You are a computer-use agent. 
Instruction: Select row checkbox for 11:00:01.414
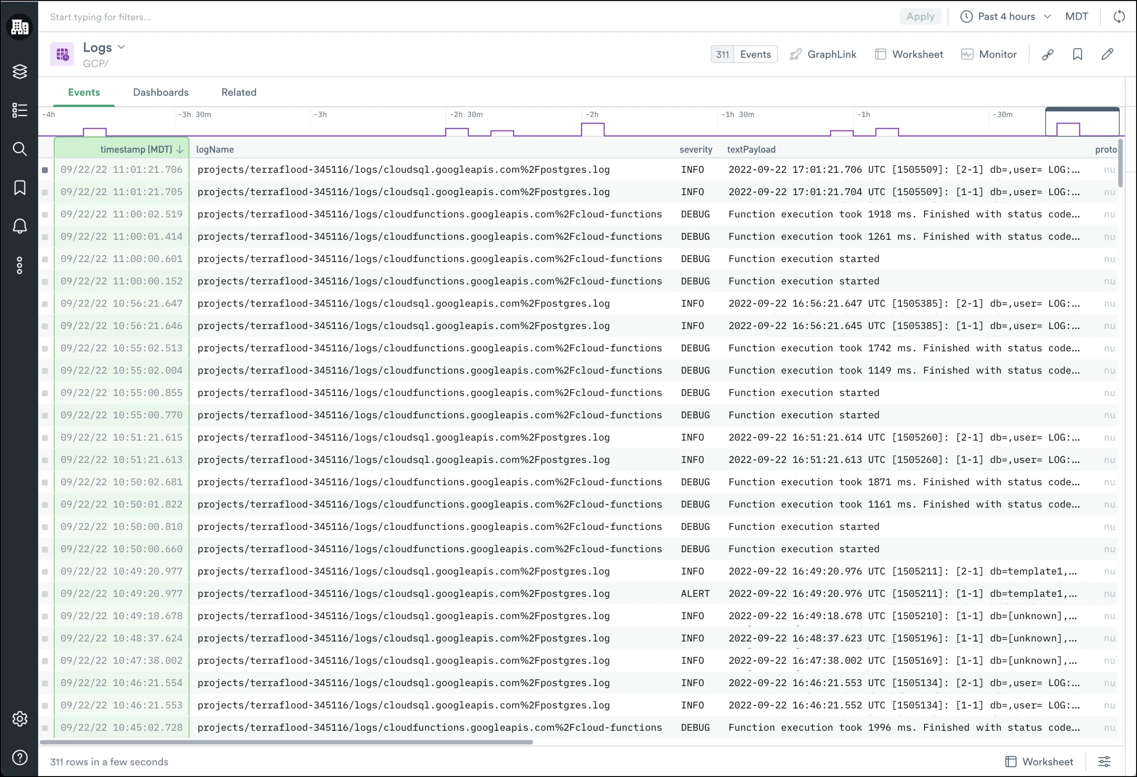coord(45,237)
